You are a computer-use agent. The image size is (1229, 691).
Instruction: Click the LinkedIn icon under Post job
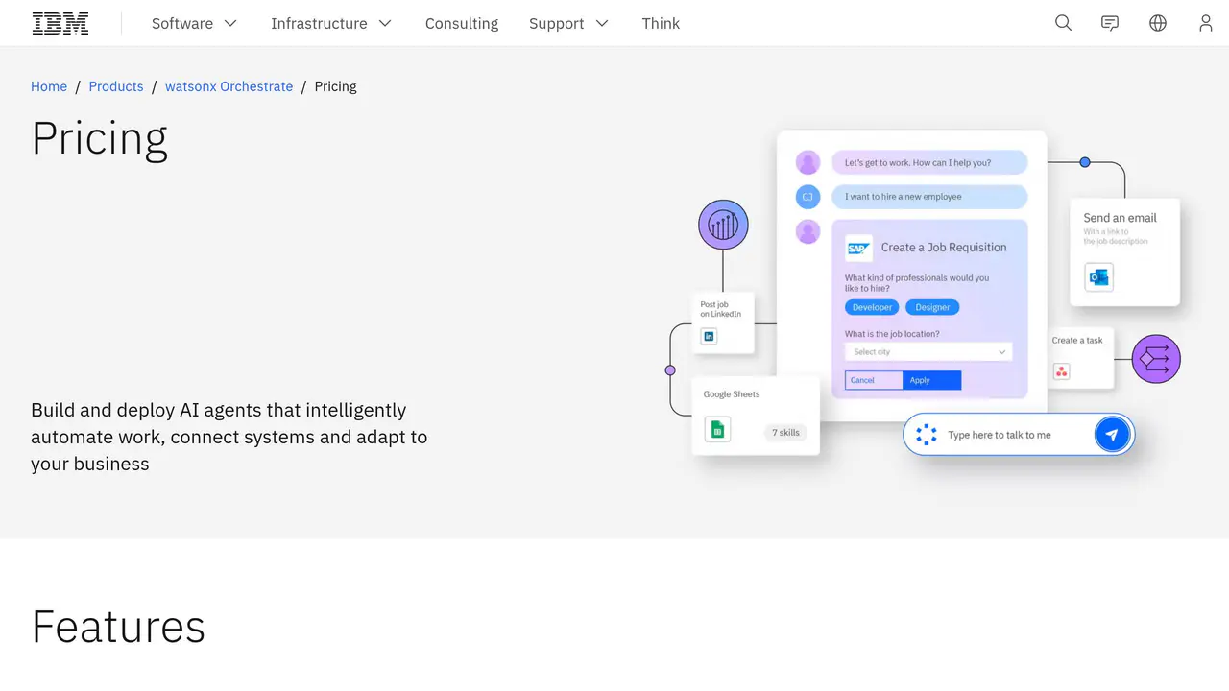(x=709, y=336)
